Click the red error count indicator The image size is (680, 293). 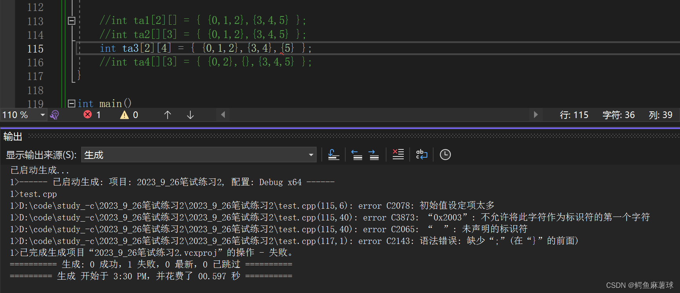coord(92,115)
